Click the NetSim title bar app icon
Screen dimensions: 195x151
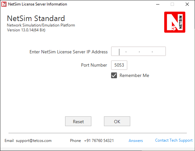click(4, 4)
